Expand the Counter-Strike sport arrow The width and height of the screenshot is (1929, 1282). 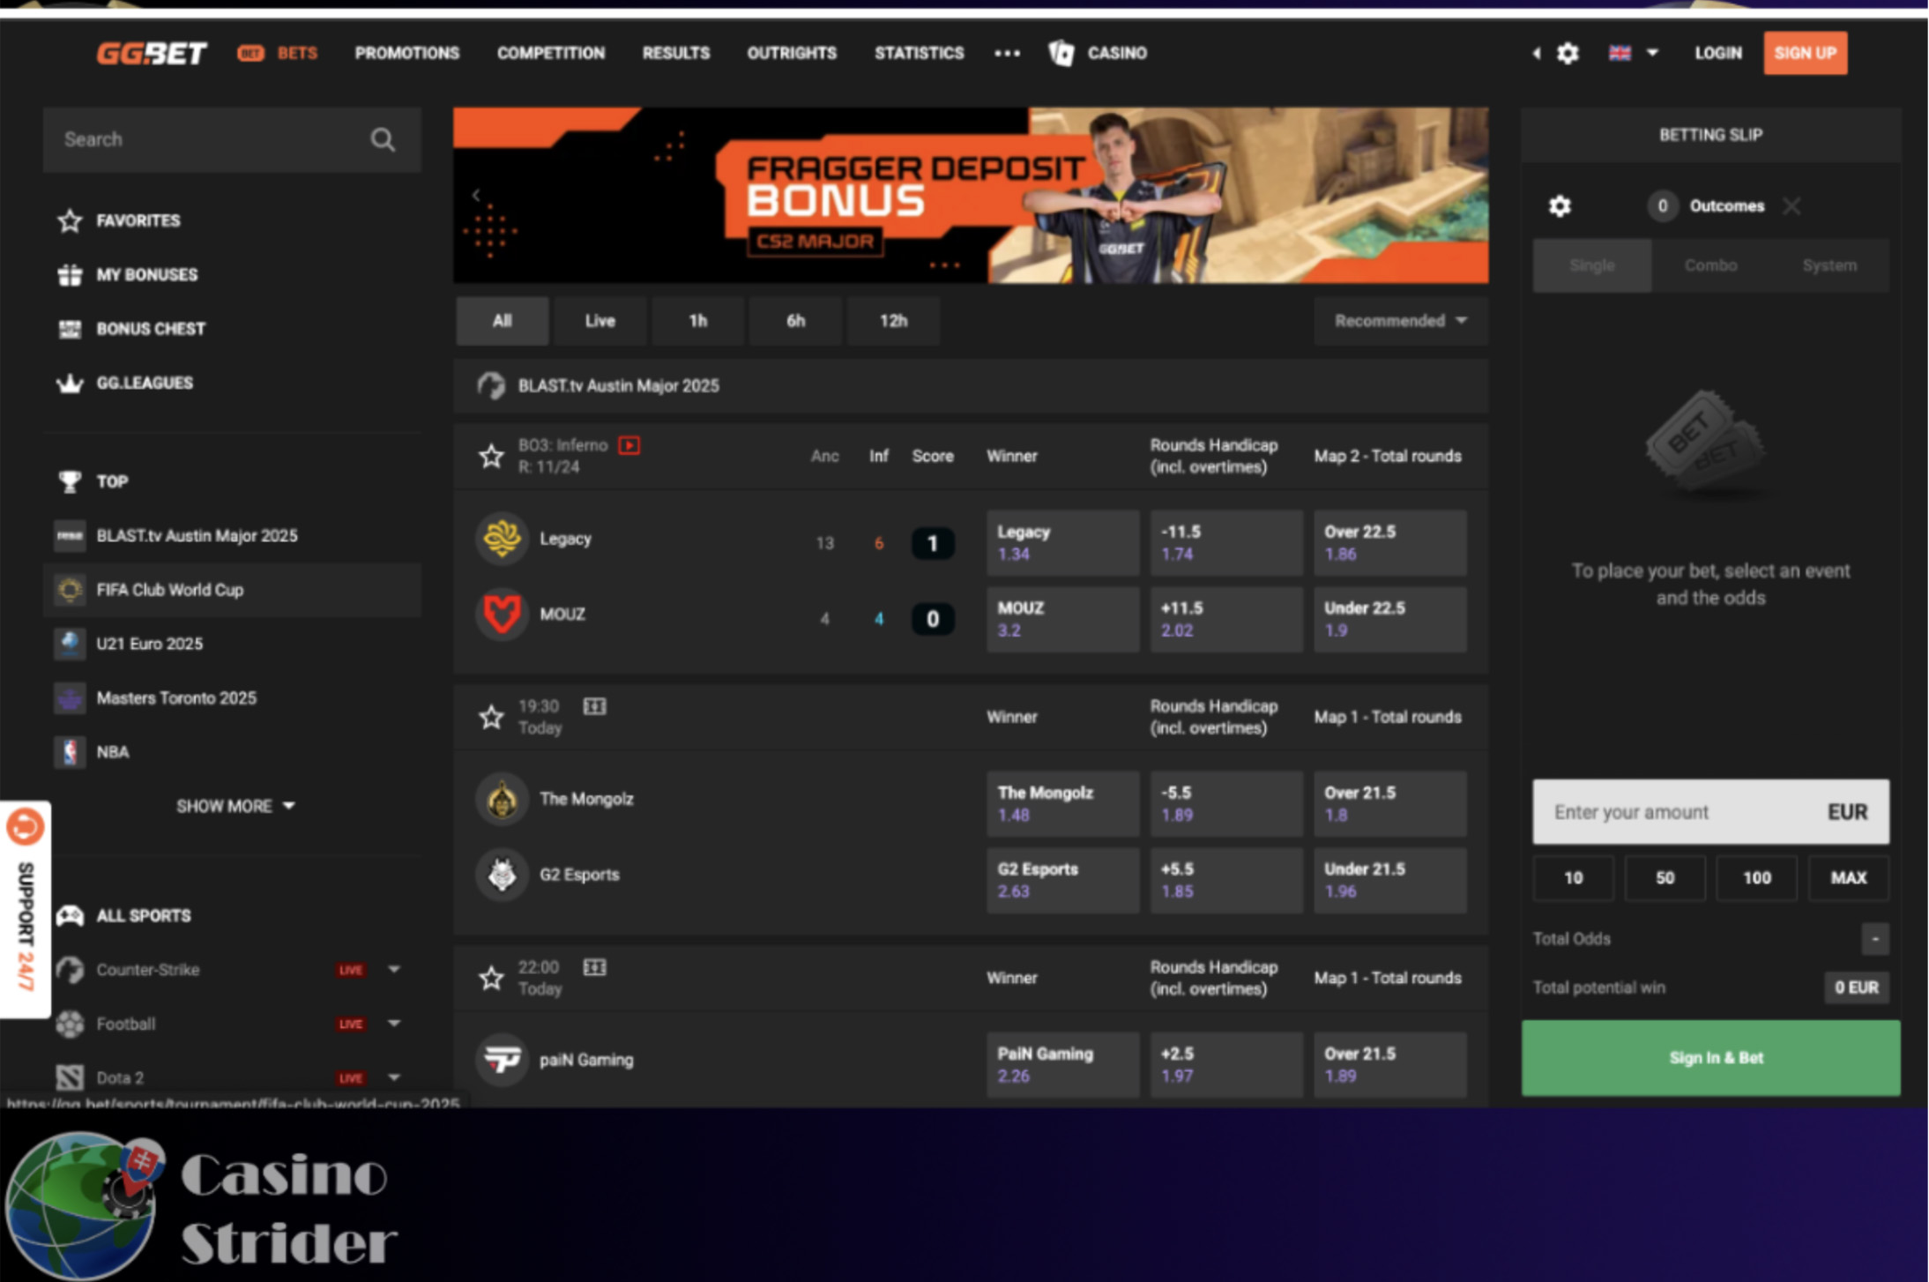coord(394,970)
